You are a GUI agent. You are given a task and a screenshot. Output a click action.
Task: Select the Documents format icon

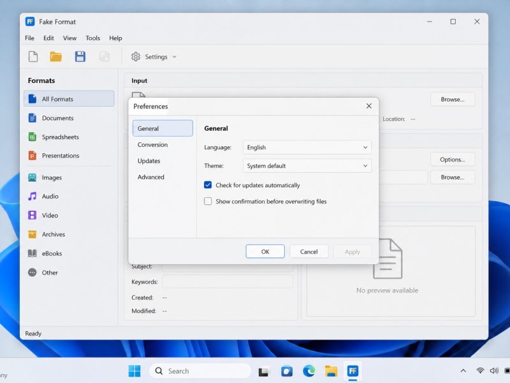[33, 118]
